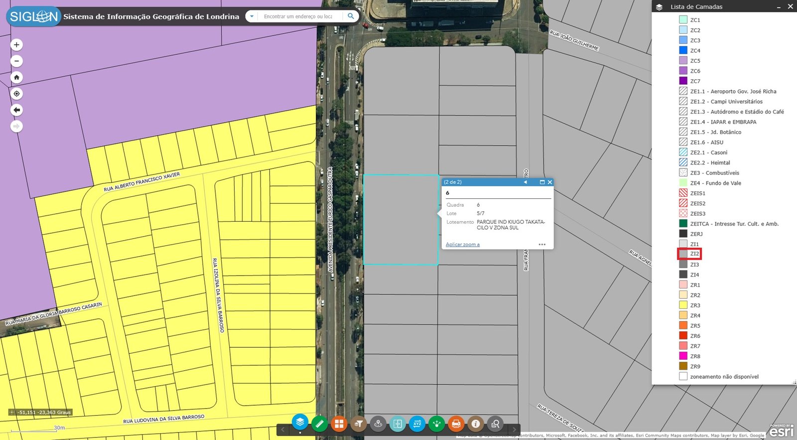Select the ZR3 yellow legend swatch

click(x=683, y=305)
